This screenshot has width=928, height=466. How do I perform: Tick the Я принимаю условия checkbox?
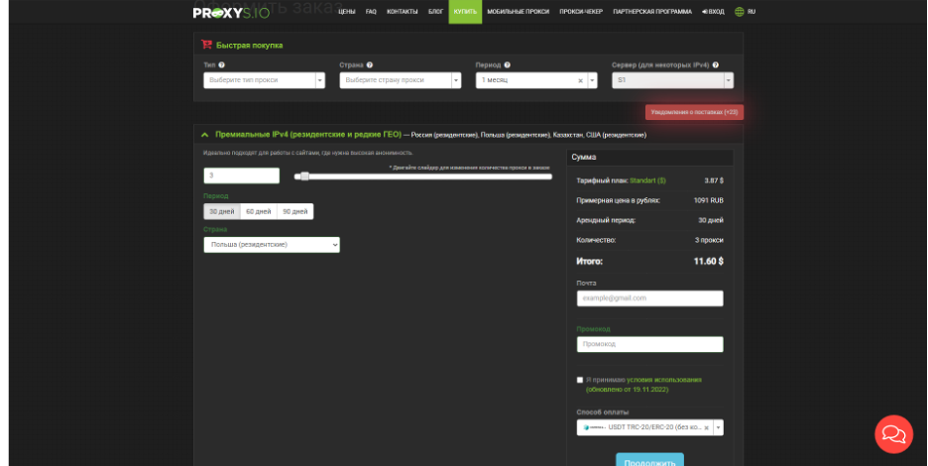pyautogui.click(x=580, y=380)
